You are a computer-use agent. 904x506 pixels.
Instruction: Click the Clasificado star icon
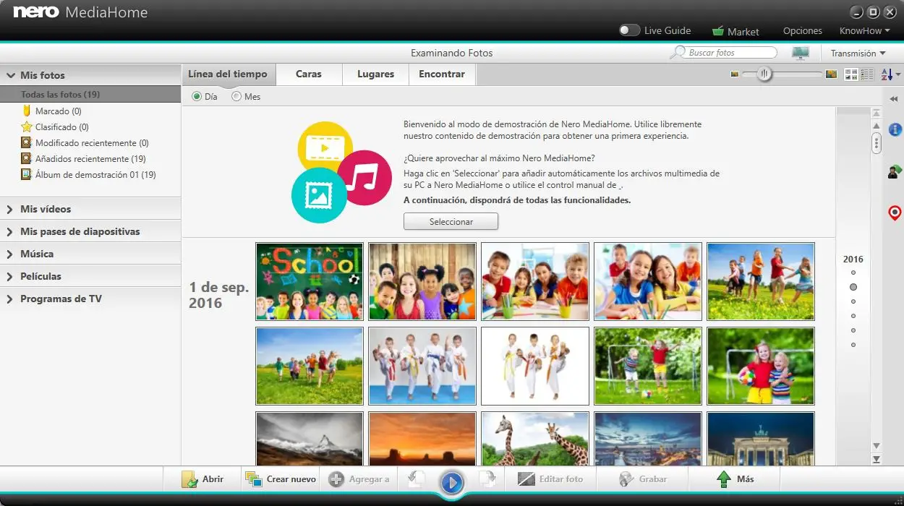coord(27,127)
